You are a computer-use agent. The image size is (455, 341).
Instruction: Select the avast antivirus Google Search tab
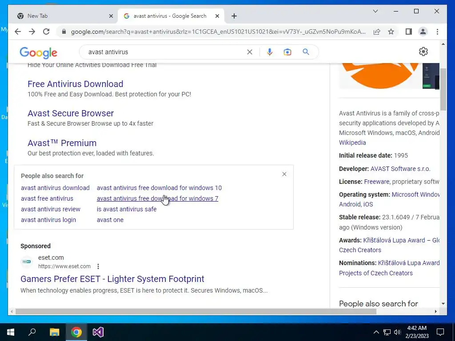[171, 16]
